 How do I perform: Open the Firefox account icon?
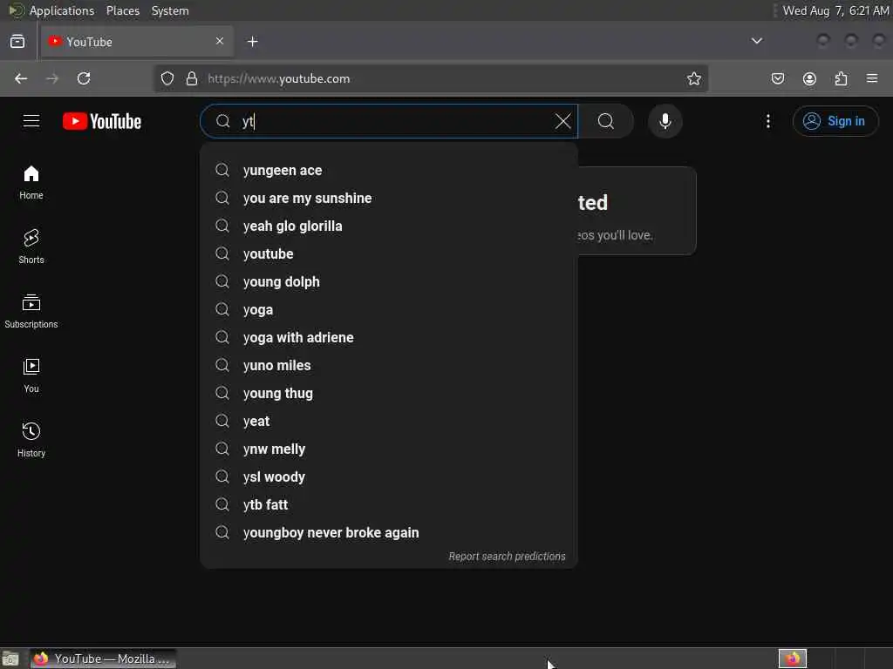point(809,78)
